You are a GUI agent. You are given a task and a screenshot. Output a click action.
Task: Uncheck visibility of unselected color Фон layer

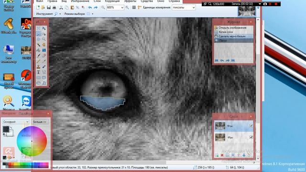click(x=251, y=137)
